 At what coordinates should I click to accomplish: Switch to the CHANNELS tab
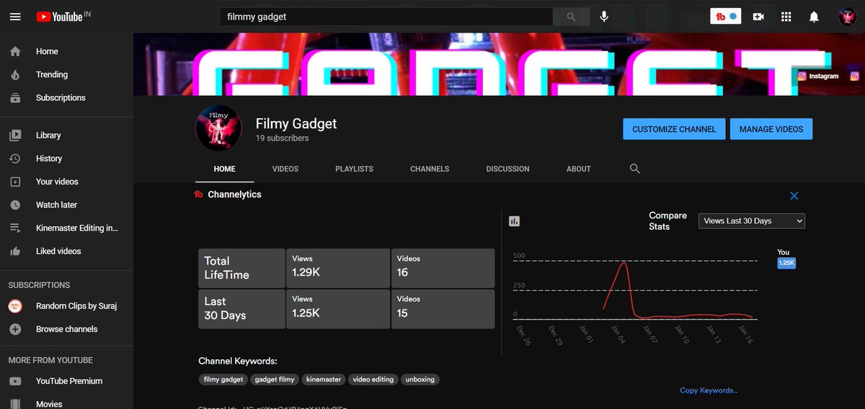430,169
